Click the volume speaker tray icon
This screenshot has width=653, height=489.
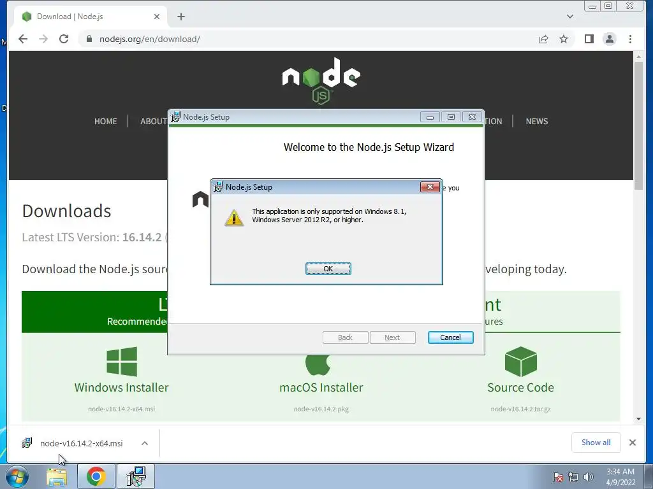[x=588, y=477]
